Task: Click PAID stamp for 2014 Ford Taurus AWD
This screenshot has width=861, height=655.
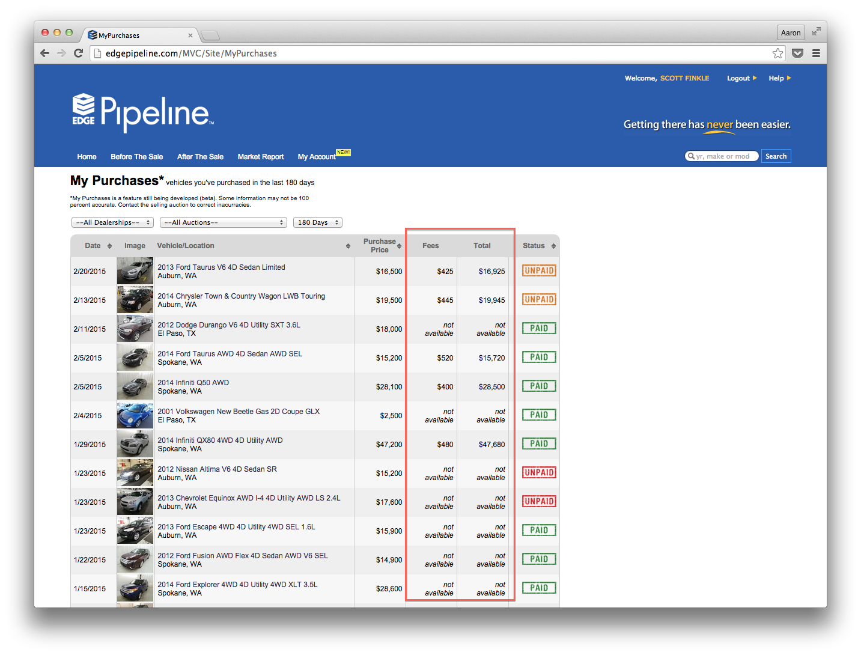Action: pos(539,357)
